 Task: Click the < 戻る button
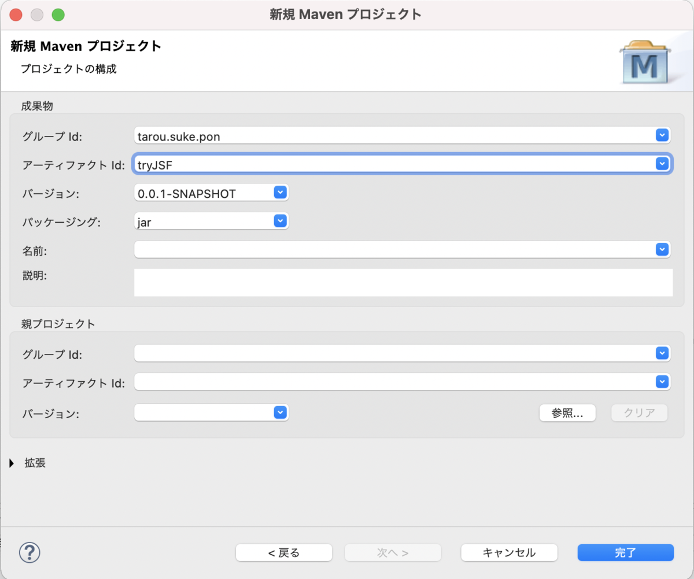pos(284,552)
